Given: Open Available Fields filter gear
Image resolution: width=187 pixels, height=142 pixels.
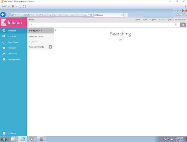Looking at the screenshot, I should tap(50, 47).
